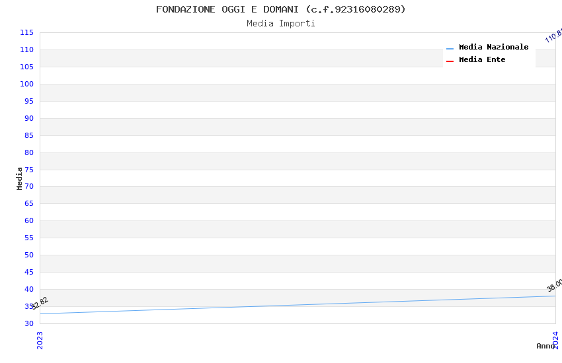
Task: Click the 75 y-axis tick label
Action: [x=29, y=170]
